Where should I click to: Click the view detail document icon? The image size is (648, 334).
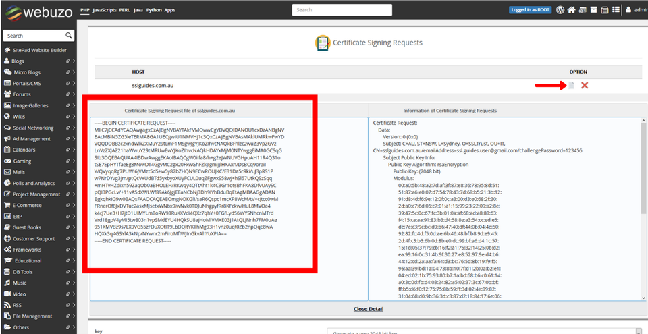pyautogui.click(x=572, y=85)
